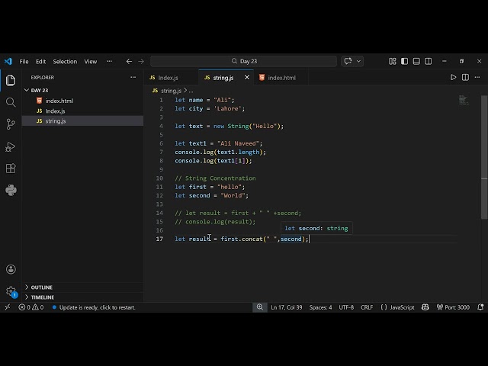Toggle the secondary side bar

[x=428, y=61]
